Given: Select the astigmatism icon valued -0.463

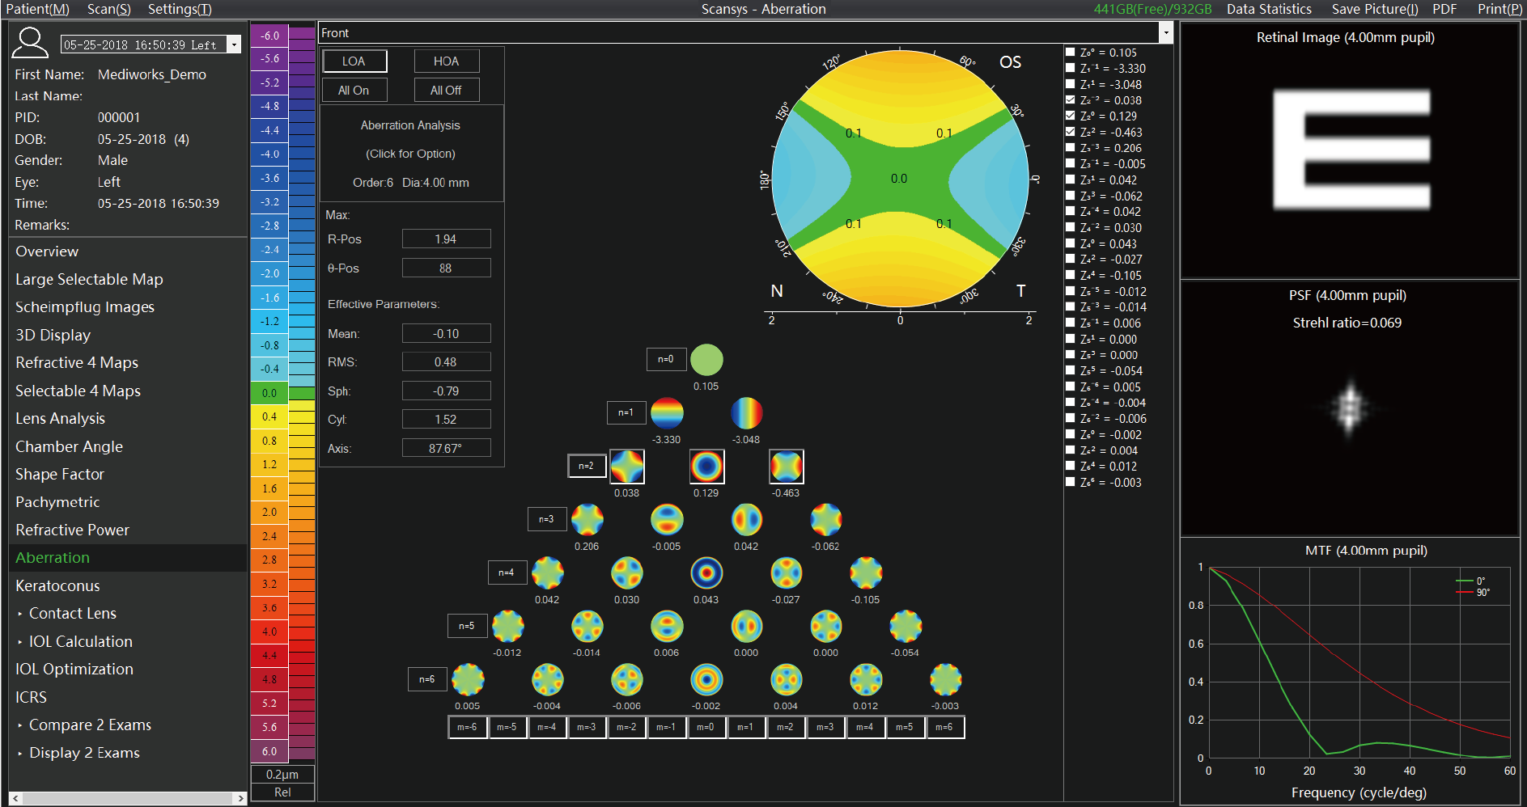Looking at the screenshot, I should click(x=786, y=467).
